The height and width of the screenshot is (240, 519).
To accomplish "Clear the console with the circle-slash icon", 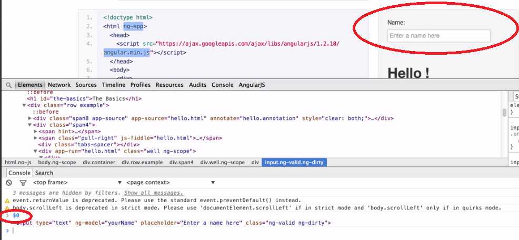I will coord(9,183).
